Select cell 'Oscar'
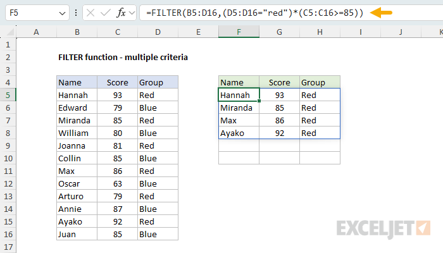This screenshot has height=253, width=443. [77, 184]
